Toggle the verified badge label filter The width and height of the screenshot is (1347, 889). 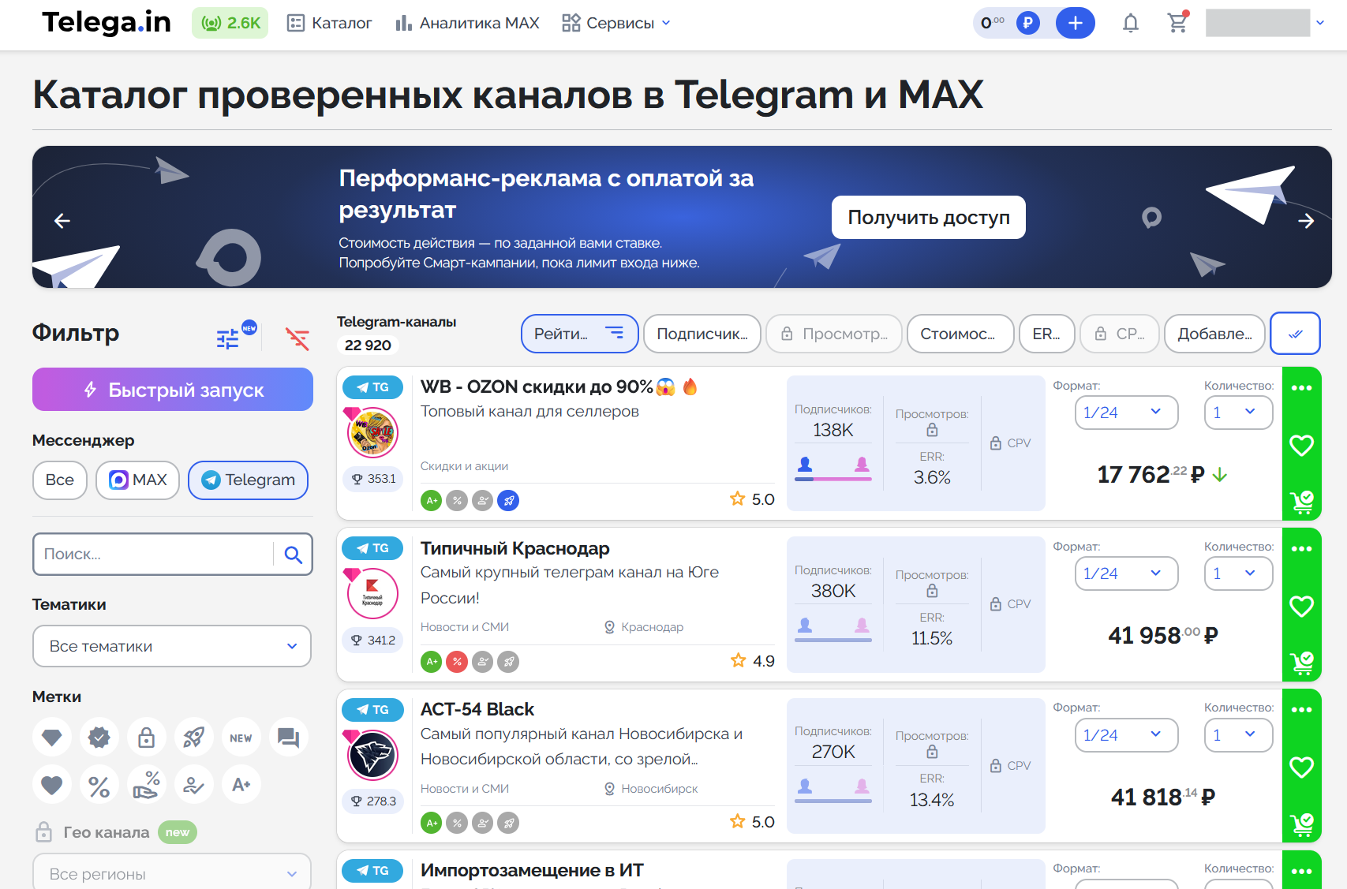[x=99, y=738]
